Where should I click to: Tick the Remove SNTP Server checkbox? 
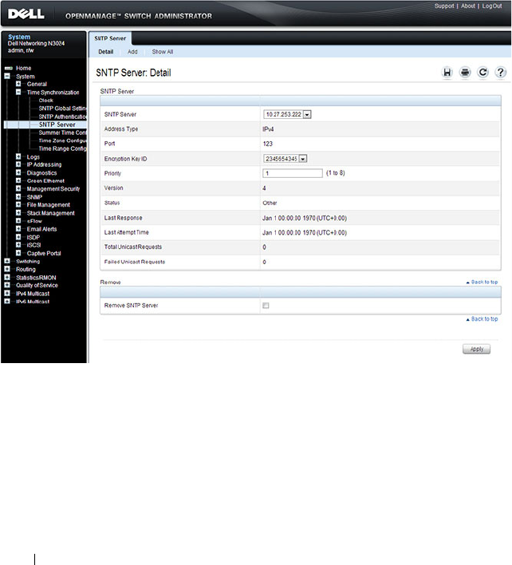pyautogui.click(x=266, y=306)
